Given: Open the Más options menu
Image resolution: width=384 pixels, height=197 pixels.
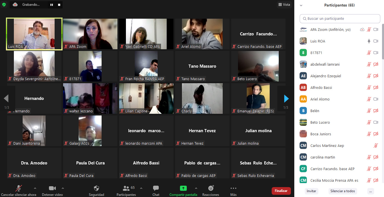Looking at the screenshot, I should 233,190.
